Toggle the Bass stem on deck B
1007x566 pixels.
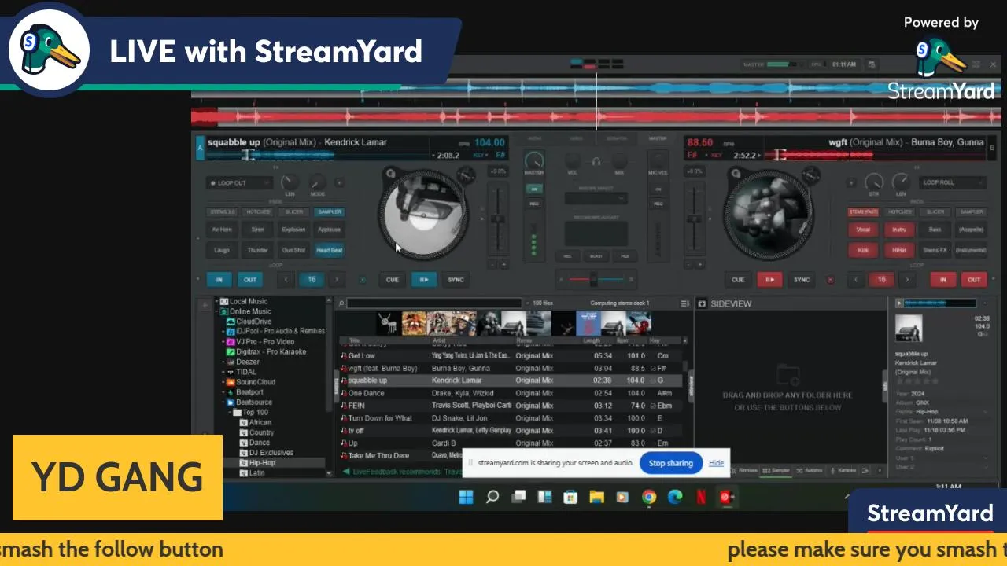pyautogui.click(x=935, y=230)
